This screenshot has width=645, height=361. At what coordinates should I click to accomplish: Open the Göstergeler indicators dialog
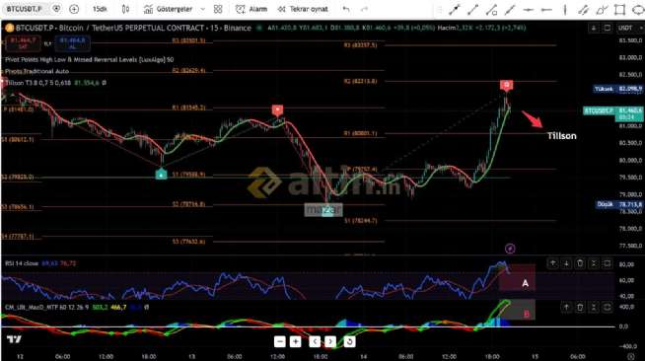[x=169, y=9]
